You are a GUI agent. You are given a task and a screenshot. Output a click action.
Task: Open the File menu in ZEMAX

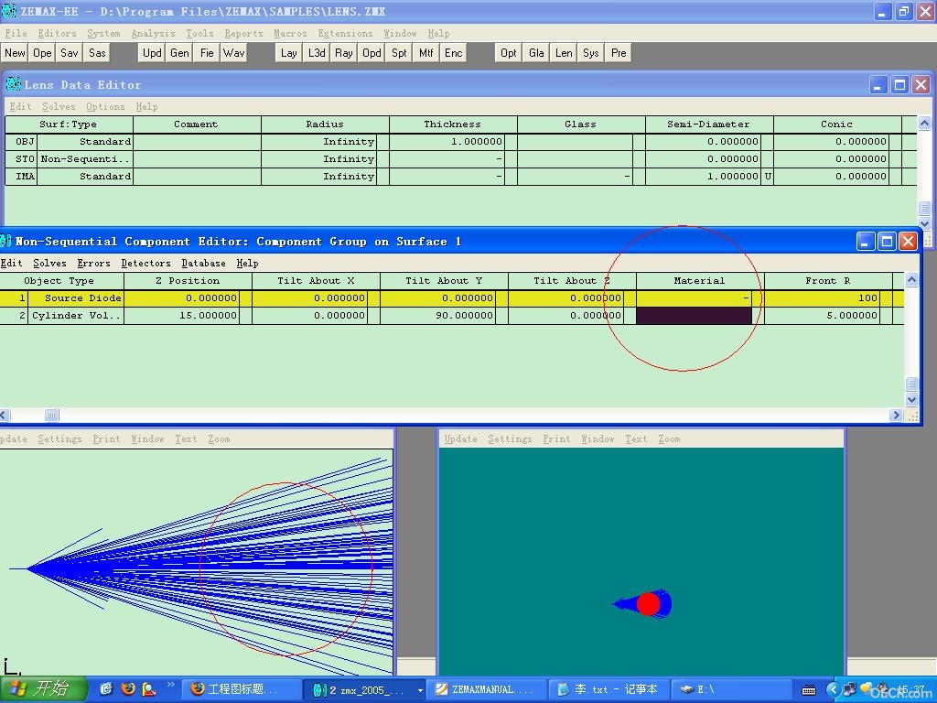coord(16,34)
